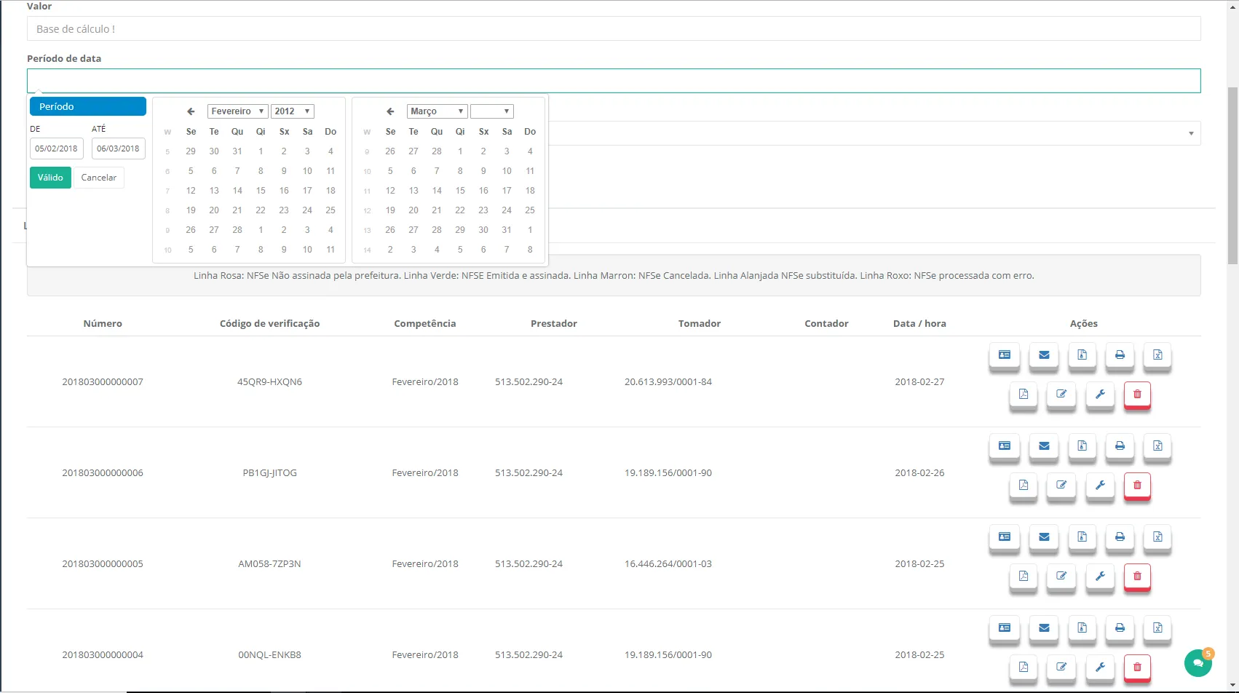Open edit pencil icon for NFSe 201803000000005
Image resolution: width=1239 pixels, height=693 pixels.
coord(1061,577)
